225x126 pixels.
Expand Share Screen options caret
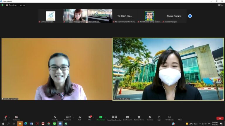(x=105, y=117)
